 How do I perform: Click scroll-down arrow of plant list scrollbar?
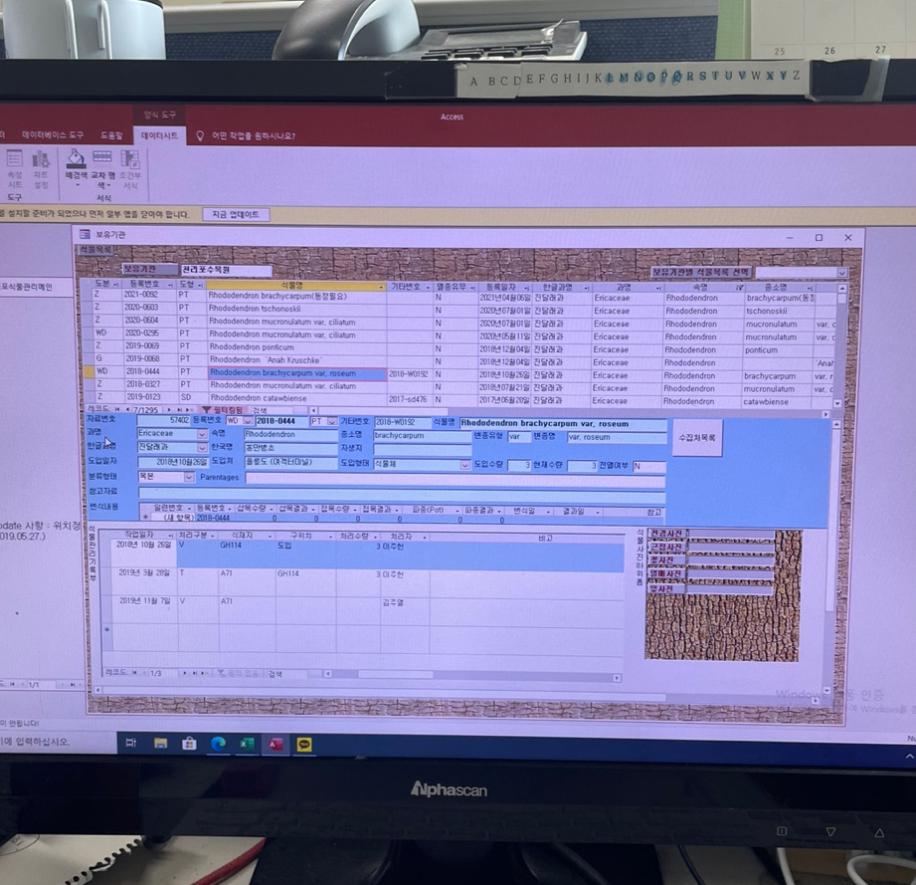[837, 403]
